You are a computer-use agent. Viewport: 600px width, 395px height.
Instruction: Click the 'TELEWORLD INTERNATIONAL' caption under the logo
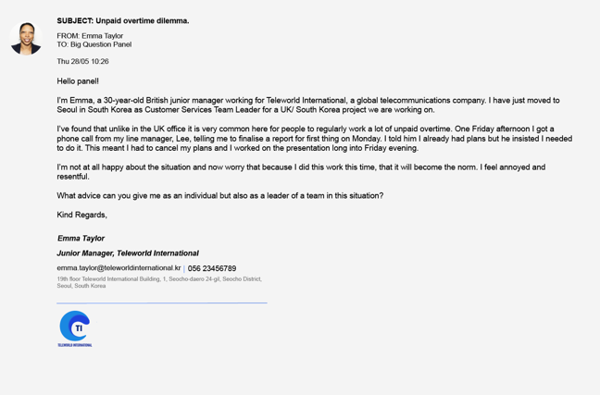75,345
